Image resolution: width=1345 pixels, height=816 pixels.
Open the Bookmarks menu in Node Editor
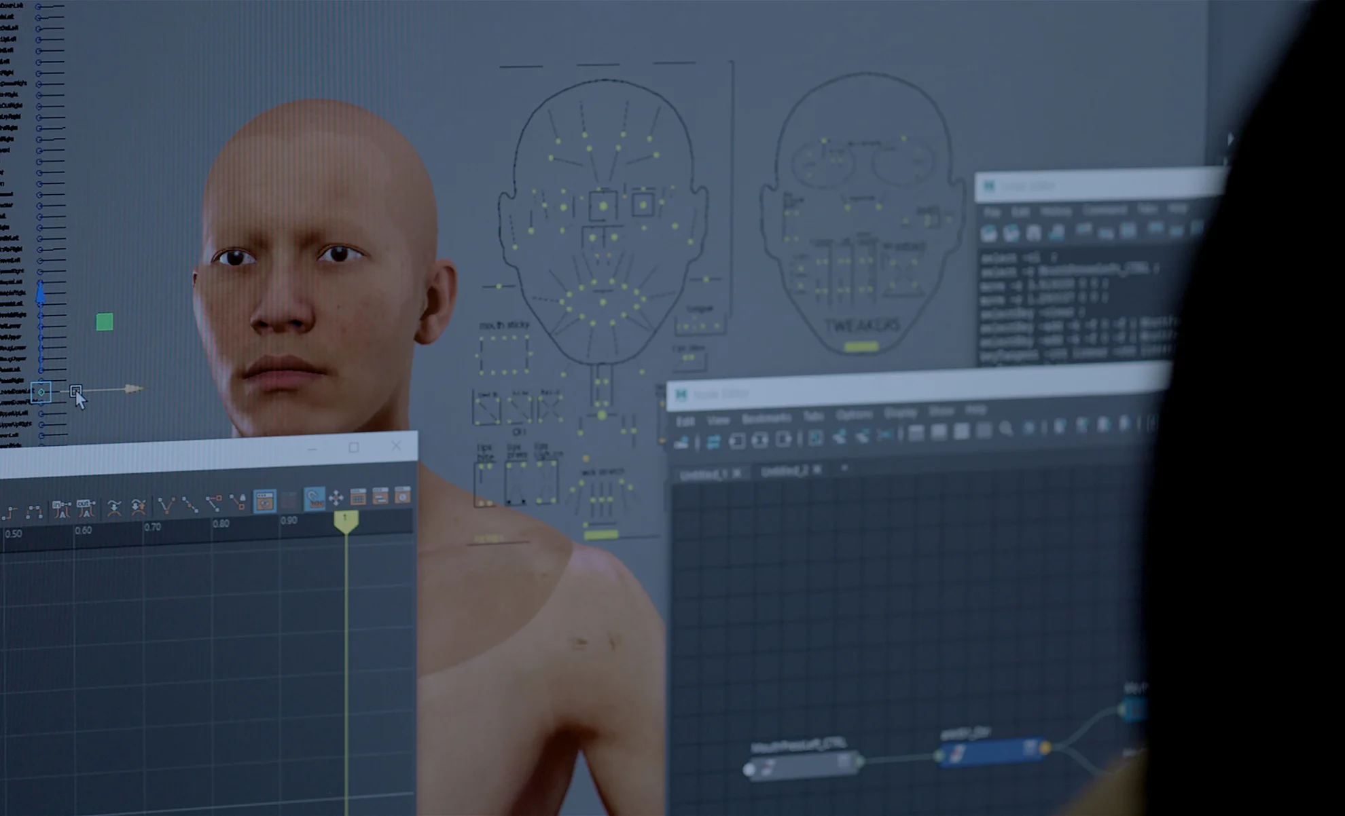pyautogui.click(x=766, y=418)
